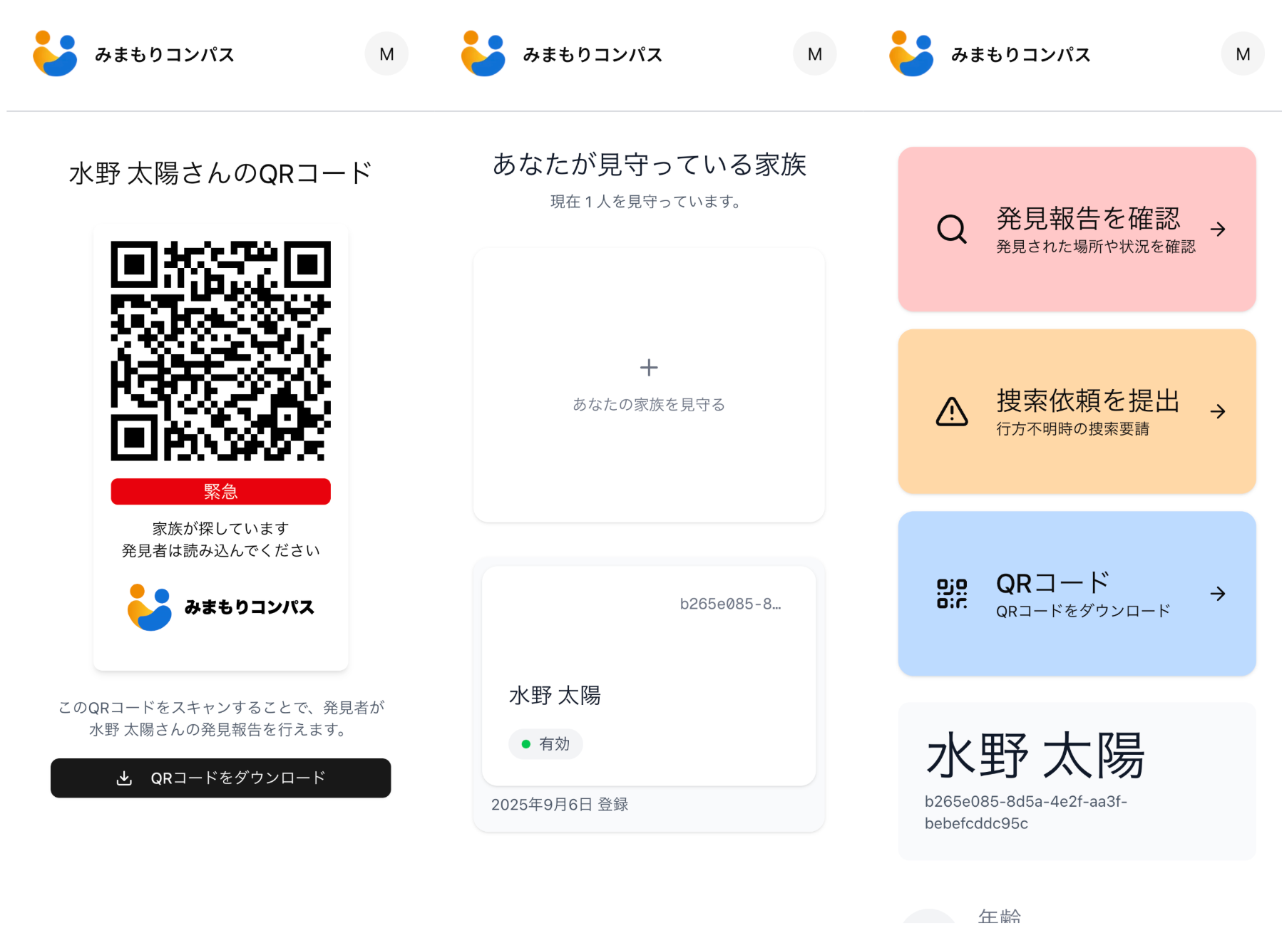This screenshot has height=928, width=1282.
Task: Click the magnifier icon on the pink card
Action: pyautogui.click(x=952, y=230)
